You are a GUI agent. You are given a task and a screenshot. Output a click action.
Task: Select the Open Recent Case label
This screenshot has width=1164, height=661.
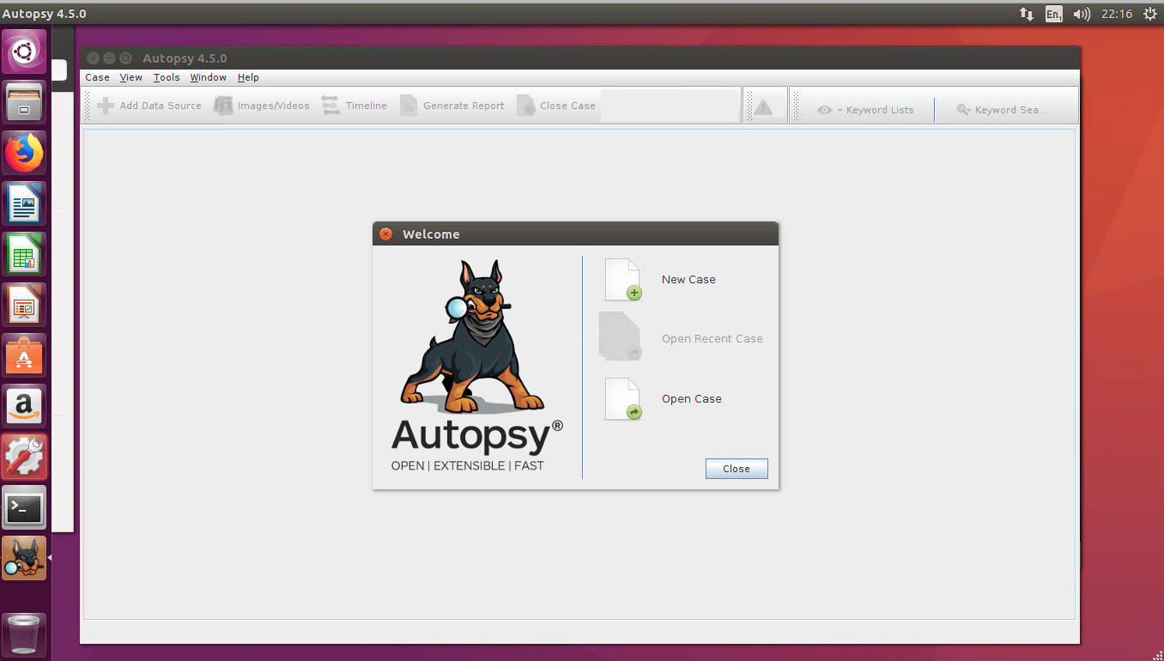point(712,339)
